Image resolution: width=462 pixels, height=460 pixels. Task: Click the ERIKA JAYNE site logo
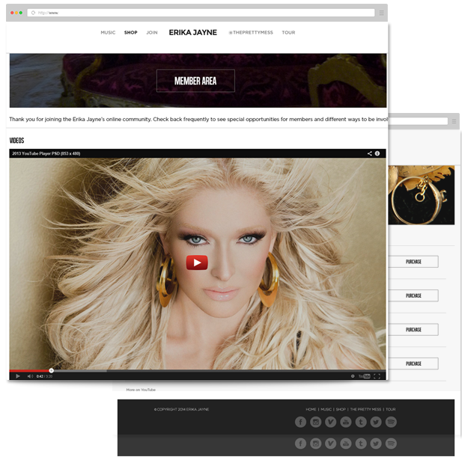[193, 32]
